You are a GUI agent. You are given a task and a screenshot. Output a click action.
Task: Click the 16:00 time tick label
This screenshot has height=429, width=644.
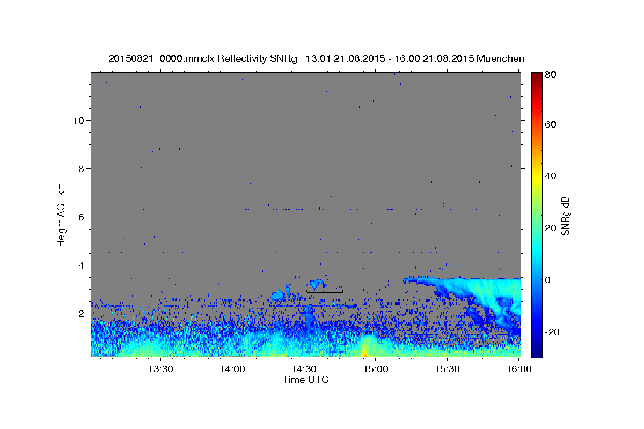click(518, 369)
